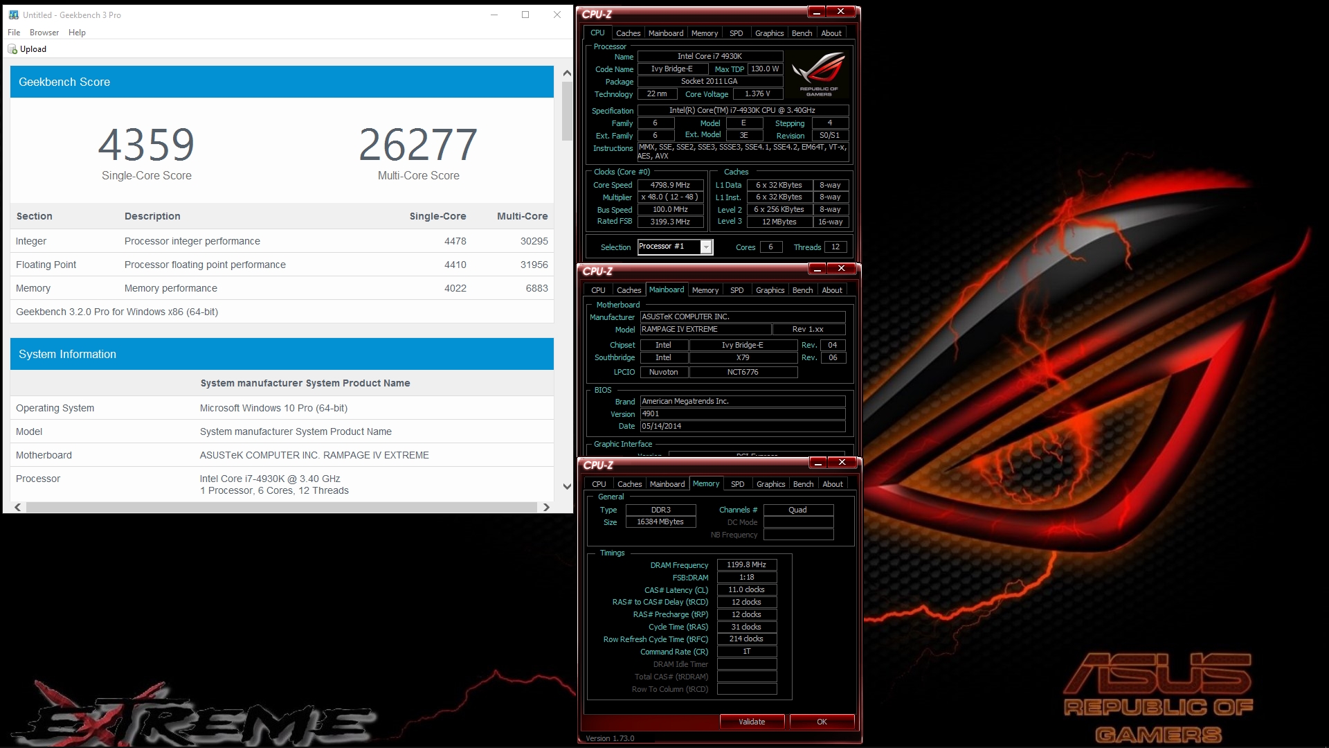The height and width of the screenshot is (748, 1329).
Task: Maximize the Geekbench 3 Pro window
Action: (x=525, y=15)
